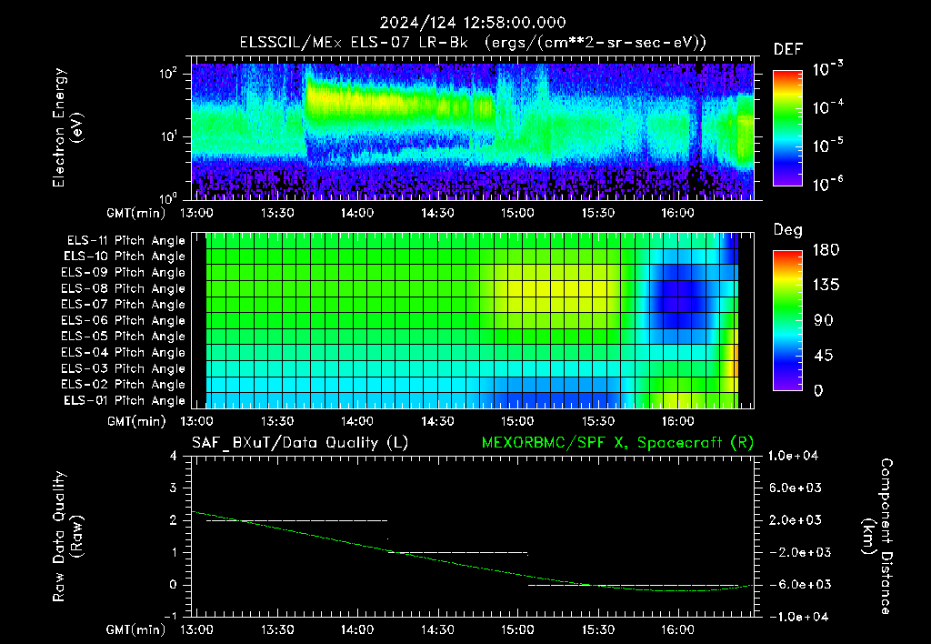This screenshot has width=931, height=644.
Task: Select the ELS-01 Pitch Angle row label
Action: (x=125, y=401)
